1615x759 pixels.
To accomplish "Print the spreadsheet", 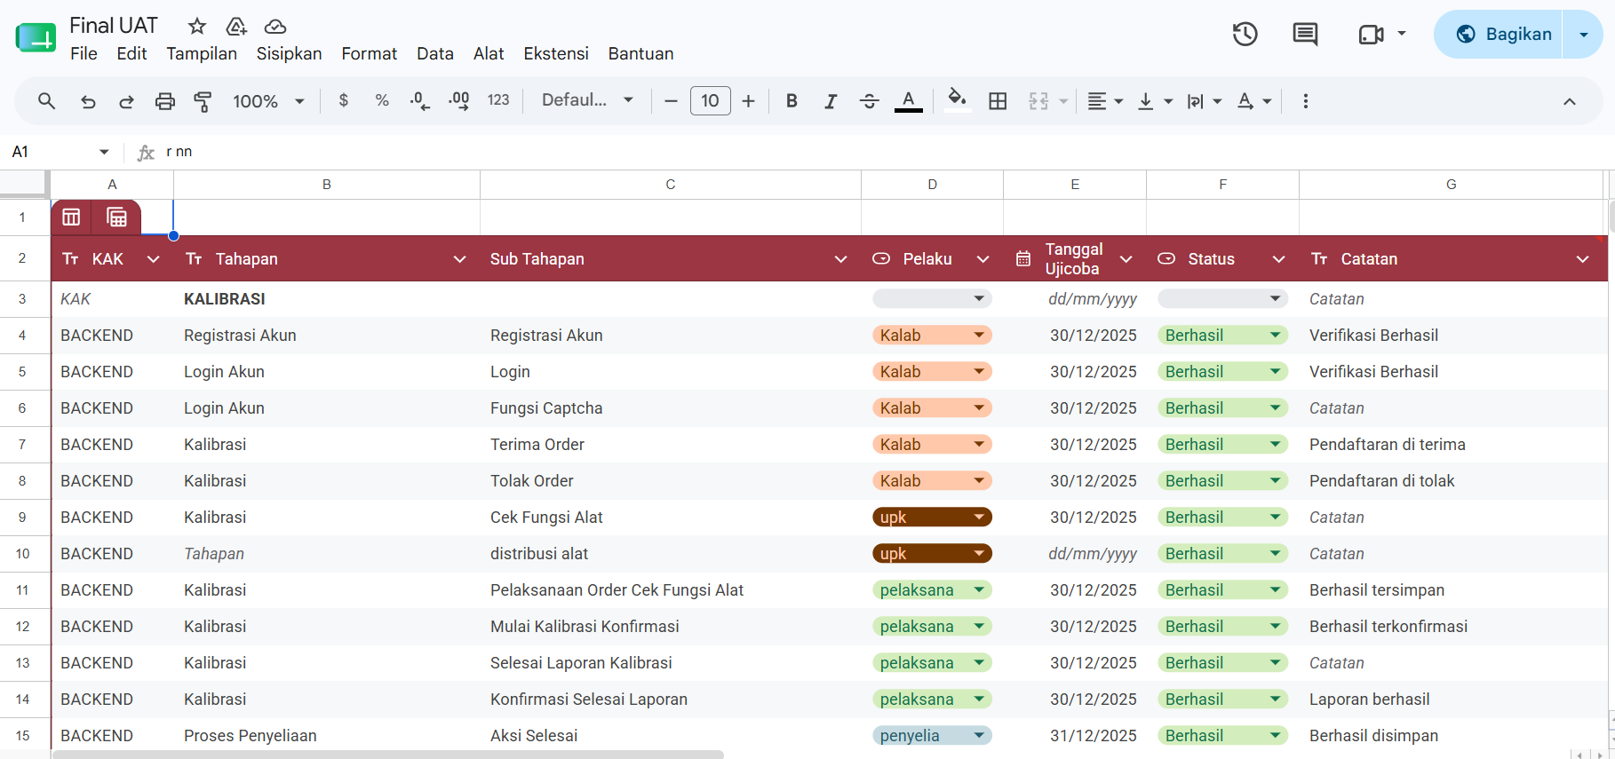I will click(165, 100).
